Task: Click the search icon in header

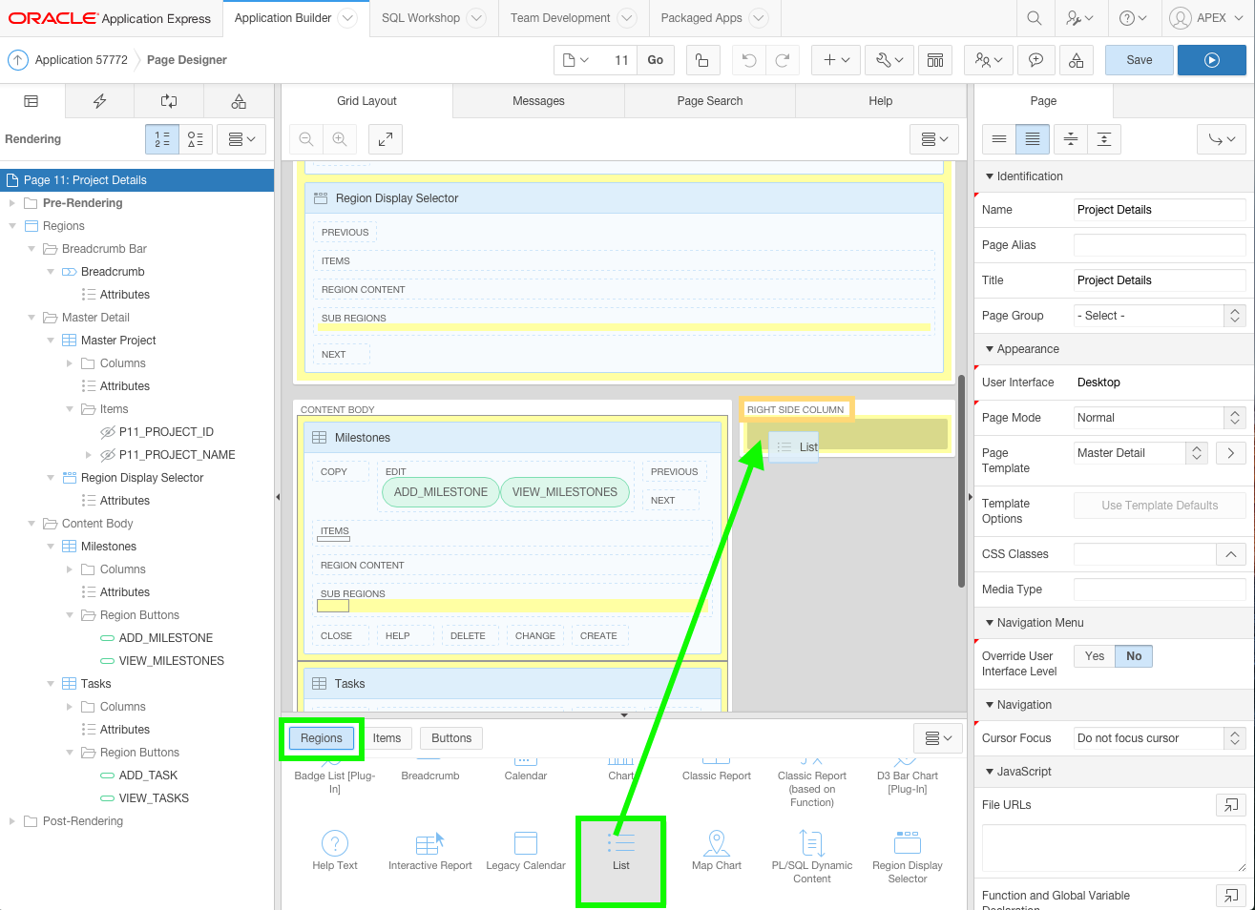Action: point(1035,18)
